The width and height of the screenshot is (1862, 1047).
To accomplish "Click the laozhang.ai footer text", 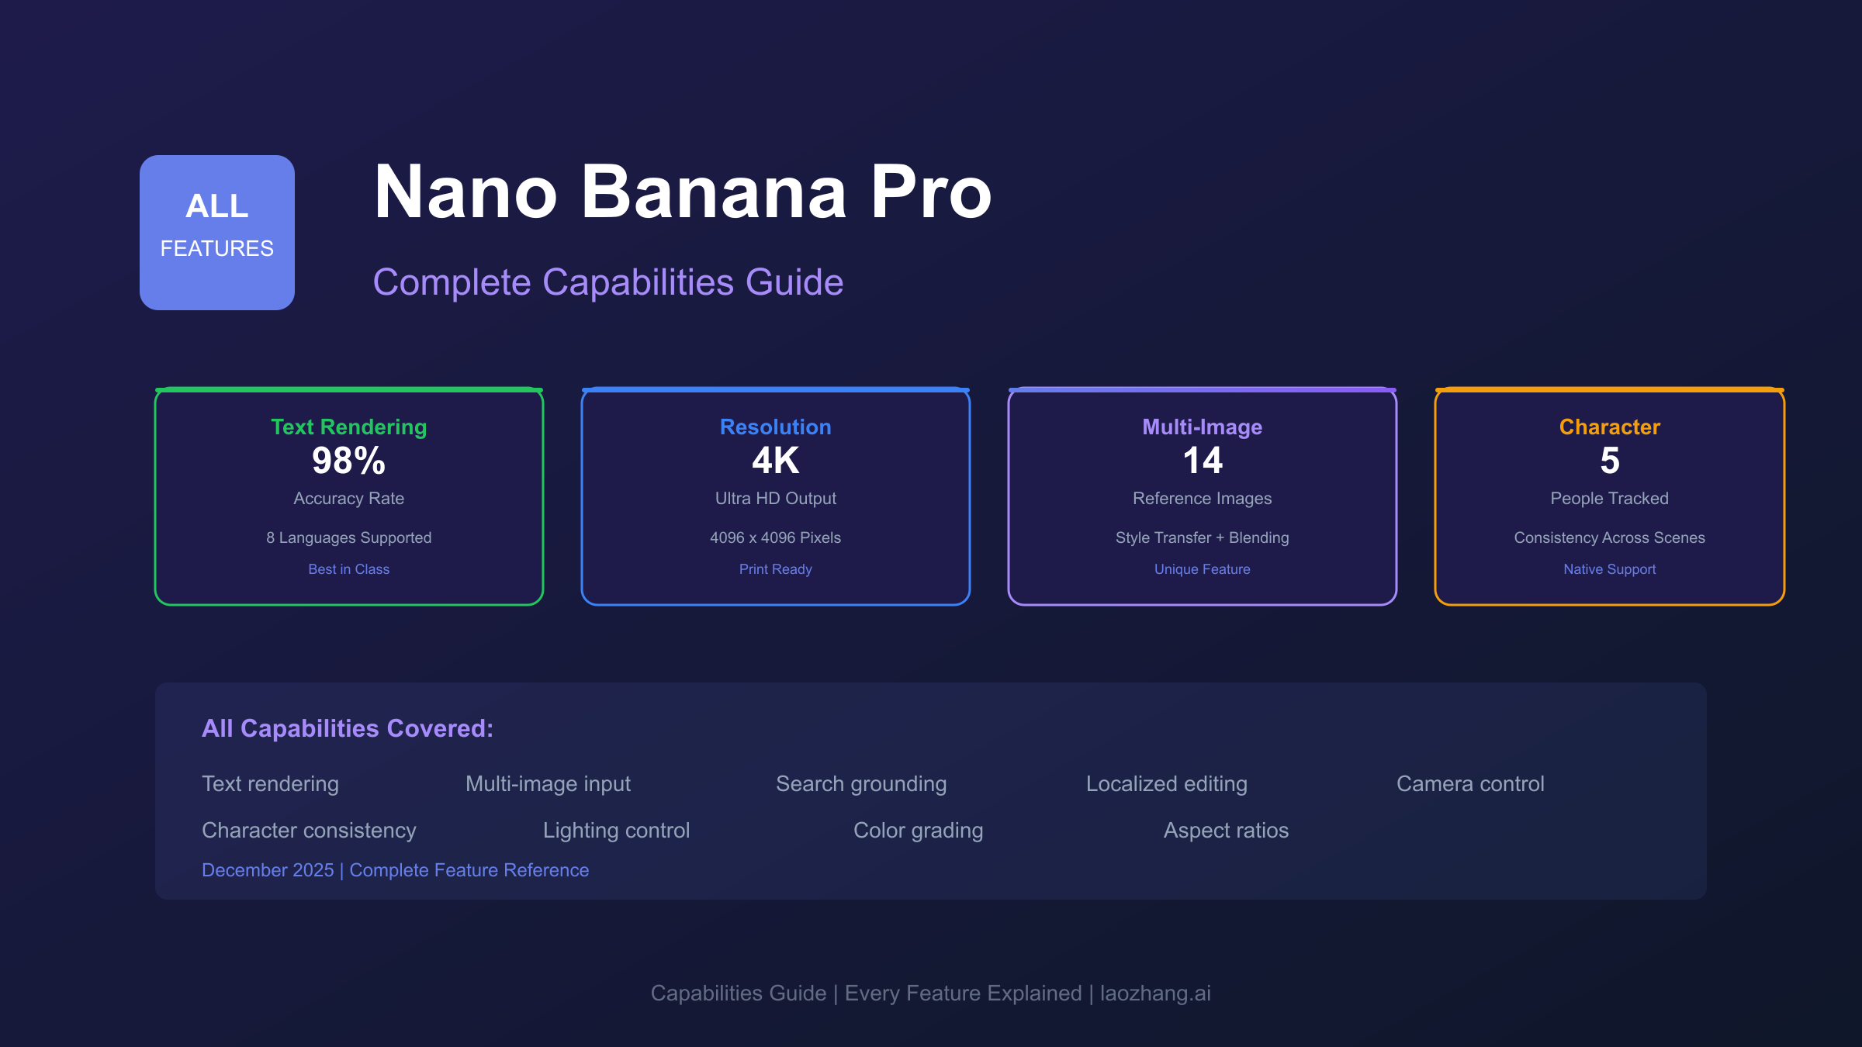I will [1155, 993].
